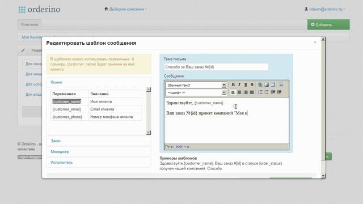Viewport: 363px width, 204px height.
Task: Collapse the 'Клиент' variables section
Action: (57, 82)
